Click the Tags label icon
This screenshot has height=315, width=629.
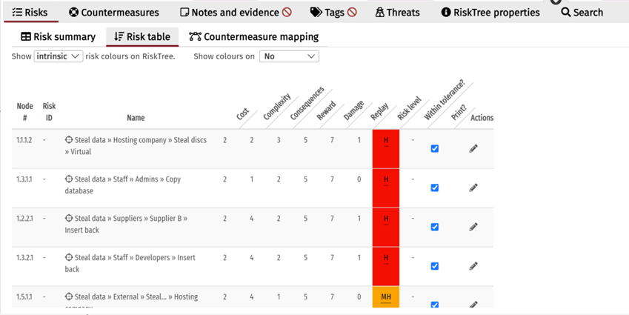(x=316, y=13)
